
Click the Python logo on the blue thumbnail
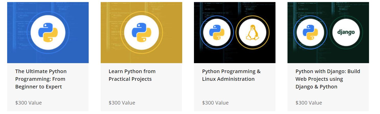pyautogui.click(x=48, y=32)
